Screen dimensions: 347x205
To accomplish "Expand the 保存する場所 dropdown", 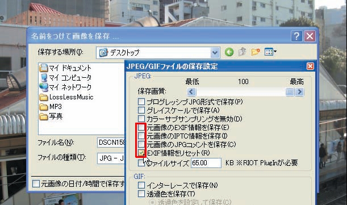I will coord(215,53).
